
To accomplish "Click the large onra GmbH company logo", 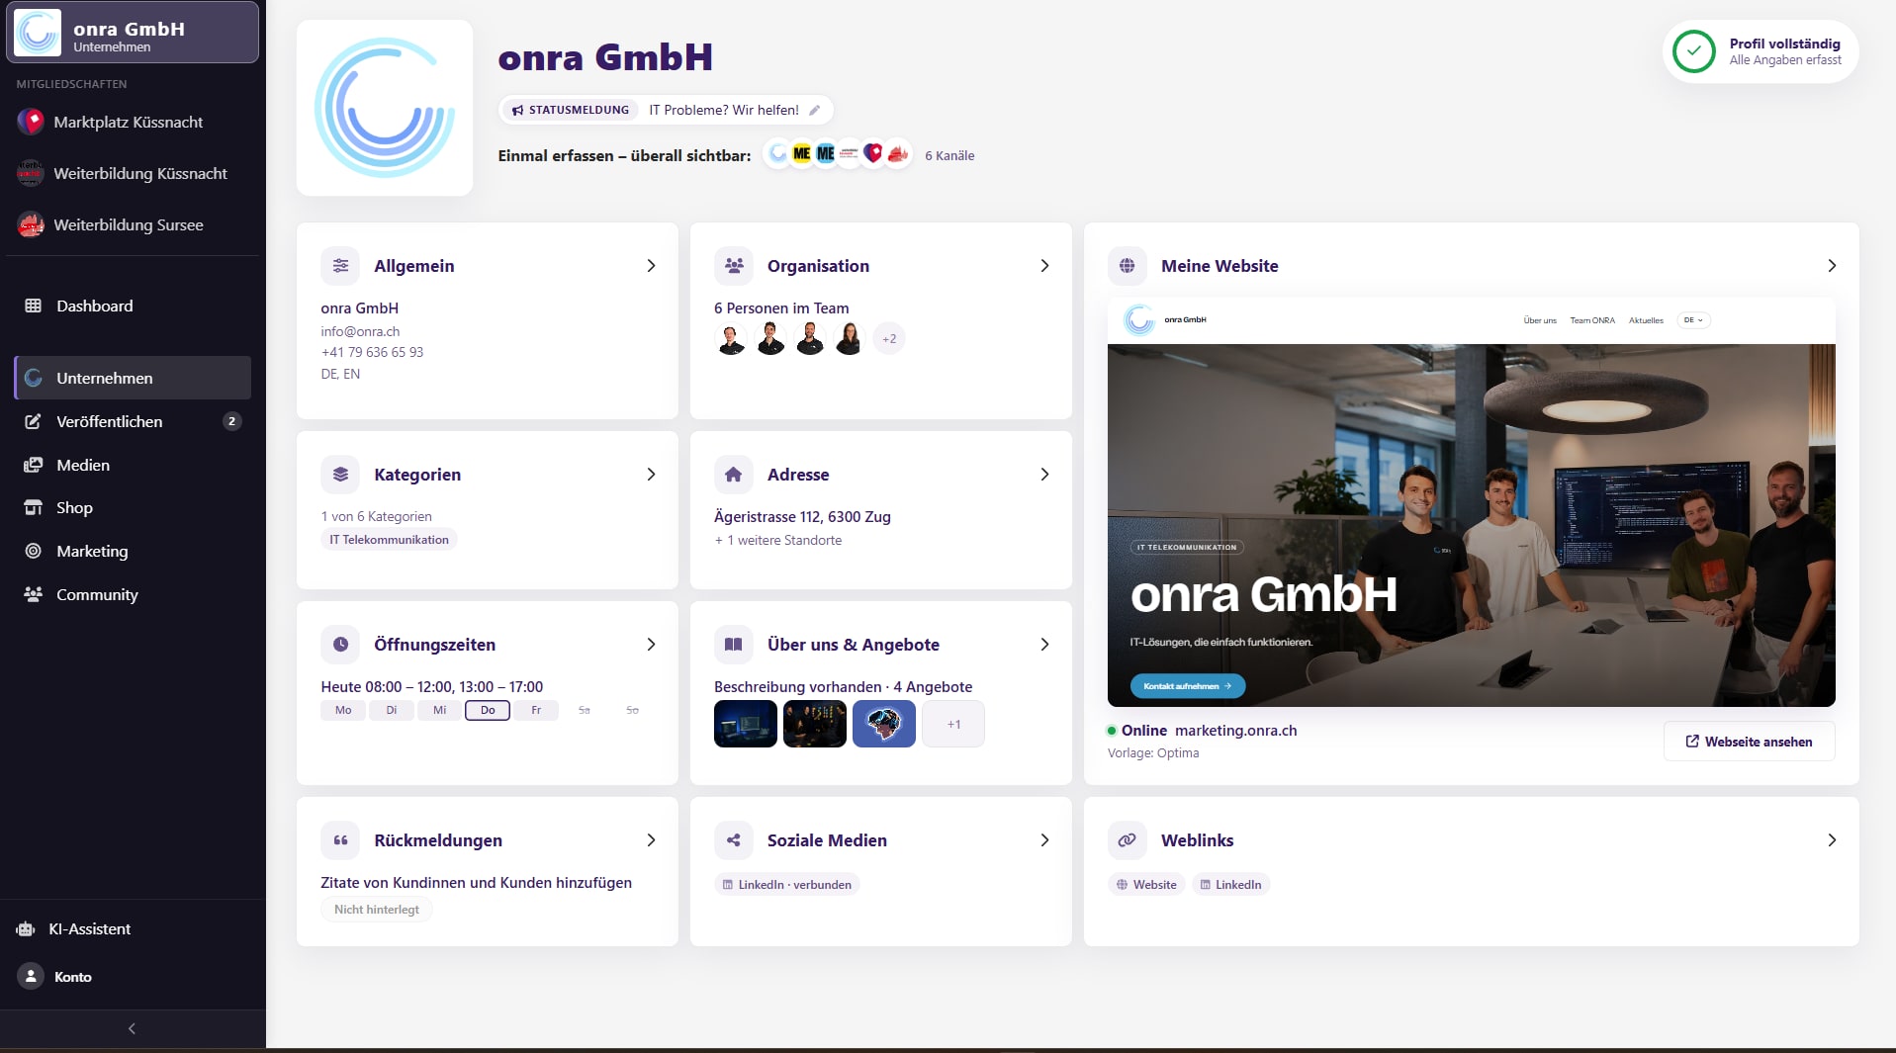I will (385, 108).
